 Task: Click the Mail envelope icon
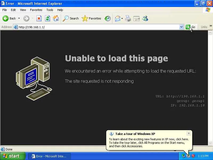pos(118,18)
